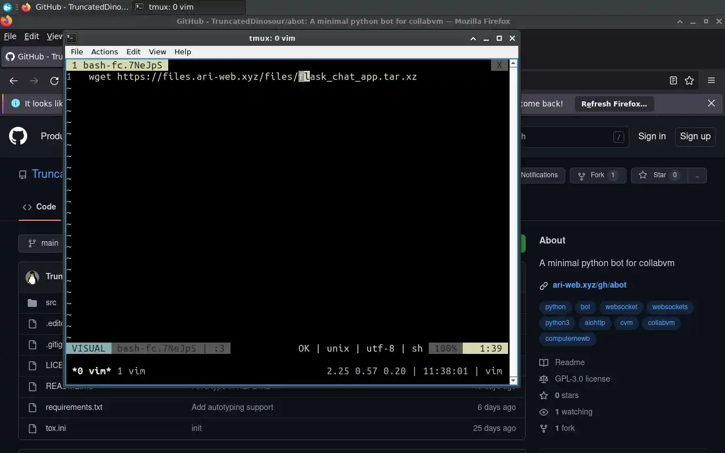Click the info icon in the notification bar

point(15,104)
